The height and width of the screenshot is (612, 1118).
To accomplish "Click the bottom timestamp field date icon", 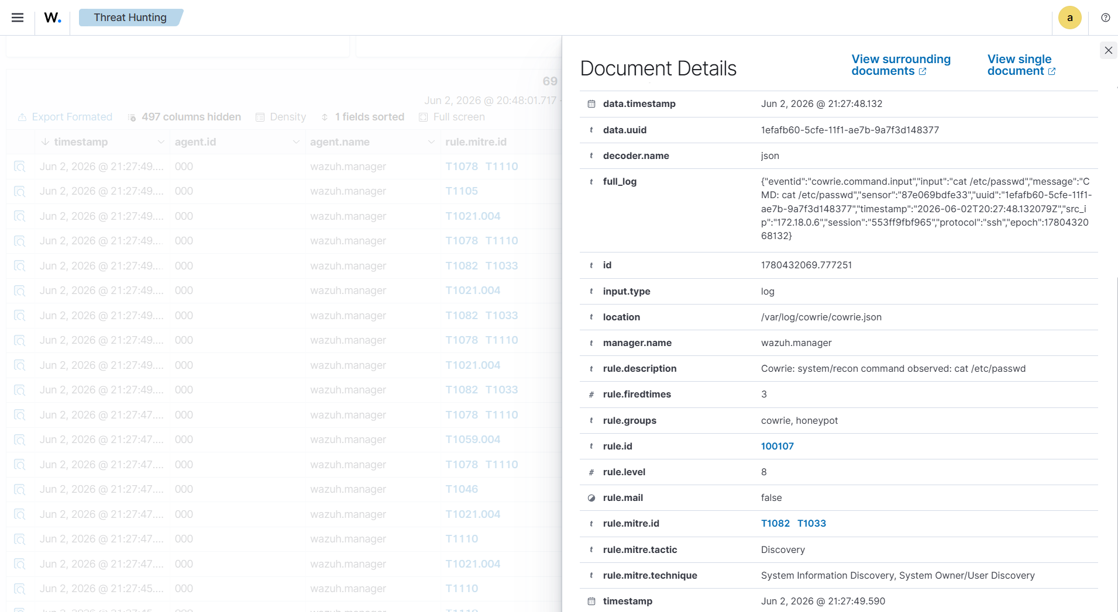I will (x=591, y=601).
